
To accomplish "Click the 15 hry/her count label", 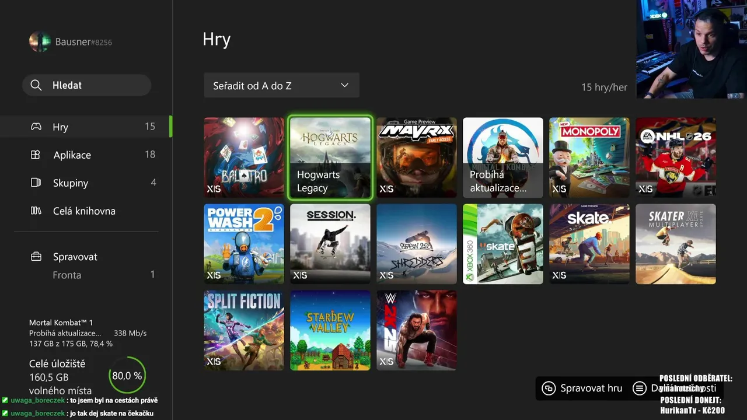I will [604, 87].
